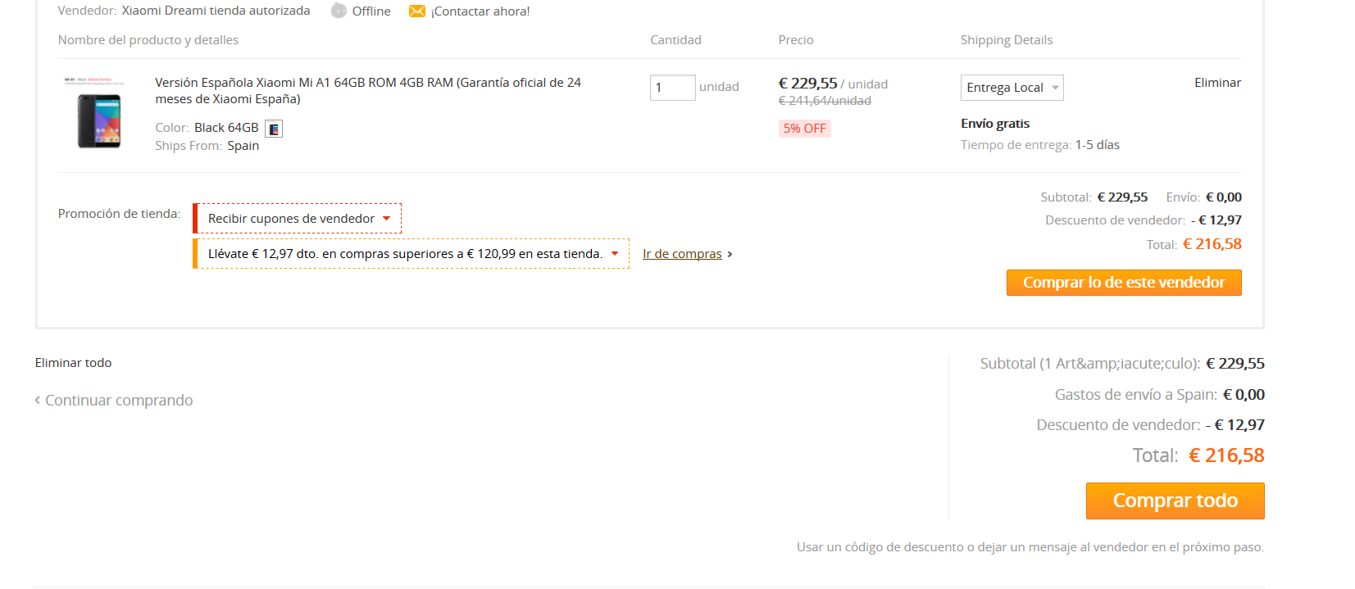Screen dimensions: 1355x589
Task: Click the Envío gratis shipping text
Action: point(995,124)
